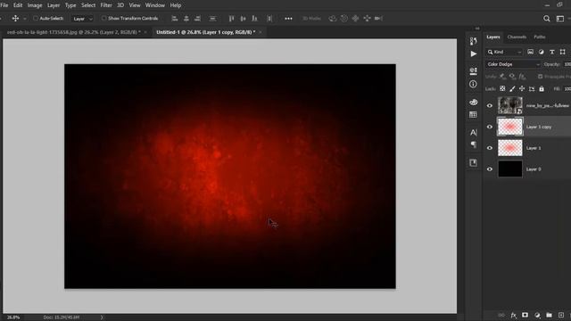The image size is (571, 321).
Task: Open the Paragraph panel icon
Action: click(x=473, y=144)
